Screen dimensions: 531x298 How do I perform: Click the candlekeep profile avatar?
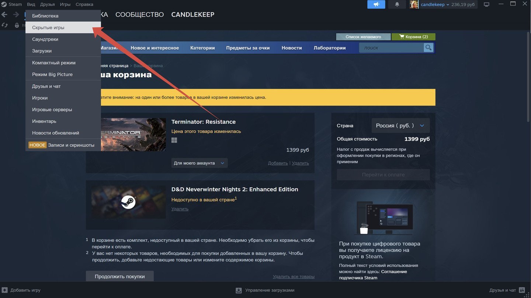point(414,4)
